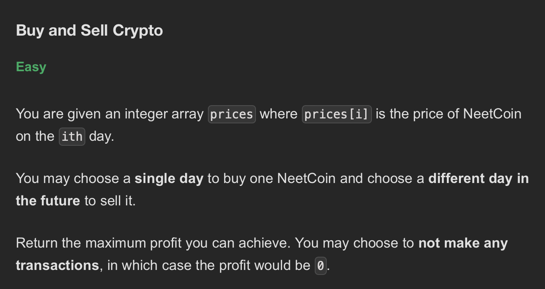Click "You may choose to" in the last paragraph
Image resolution: width=545 pixels, height=289 pixels.
pos(355,243)
